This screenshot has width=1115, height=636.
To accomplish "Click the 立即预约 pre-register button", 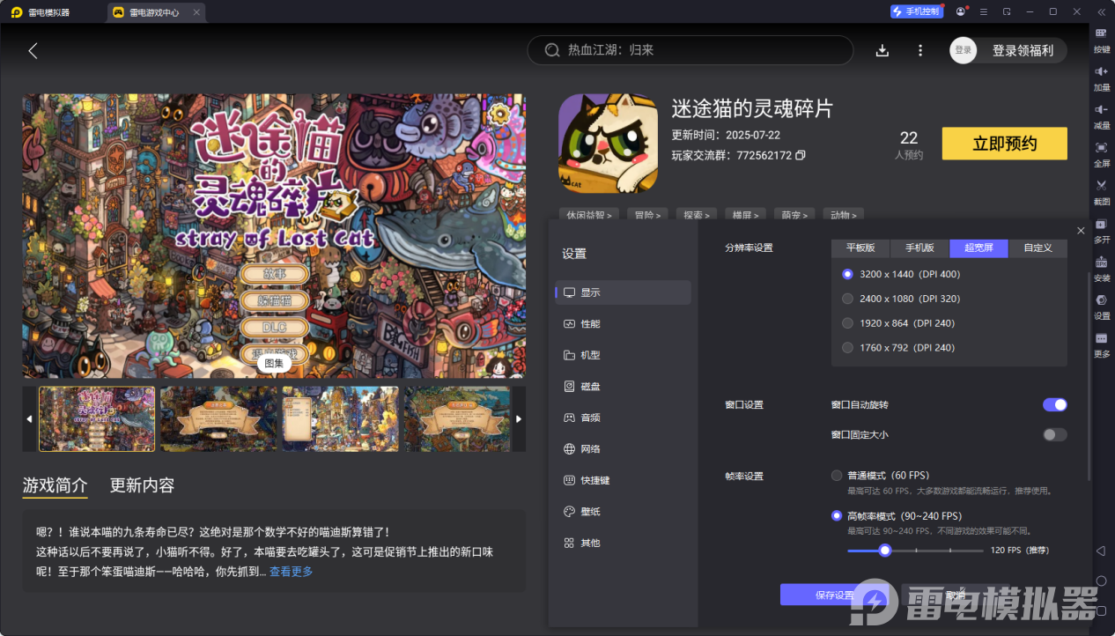I will (x=1004, y=143).
